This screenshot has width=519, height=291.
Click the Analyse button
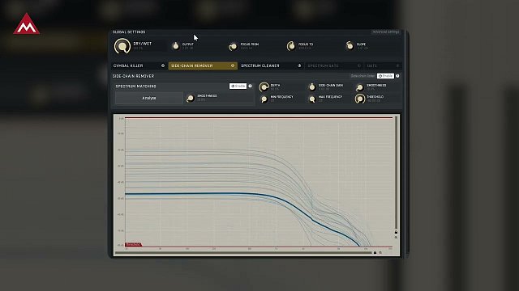tap(149, 98)
